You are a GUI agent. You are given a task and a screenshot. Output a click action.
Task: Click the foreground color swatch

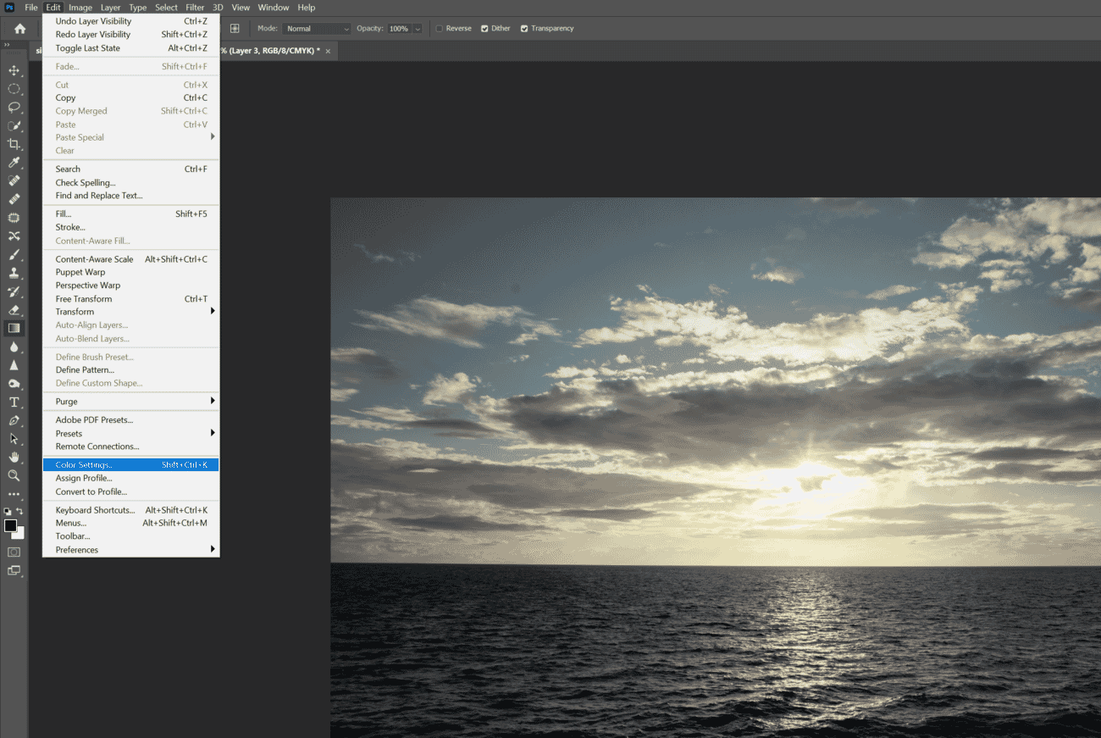pos(11,525)
